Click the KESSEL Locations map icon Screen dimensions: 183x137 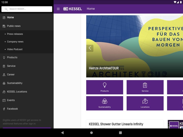coord(4,92)
